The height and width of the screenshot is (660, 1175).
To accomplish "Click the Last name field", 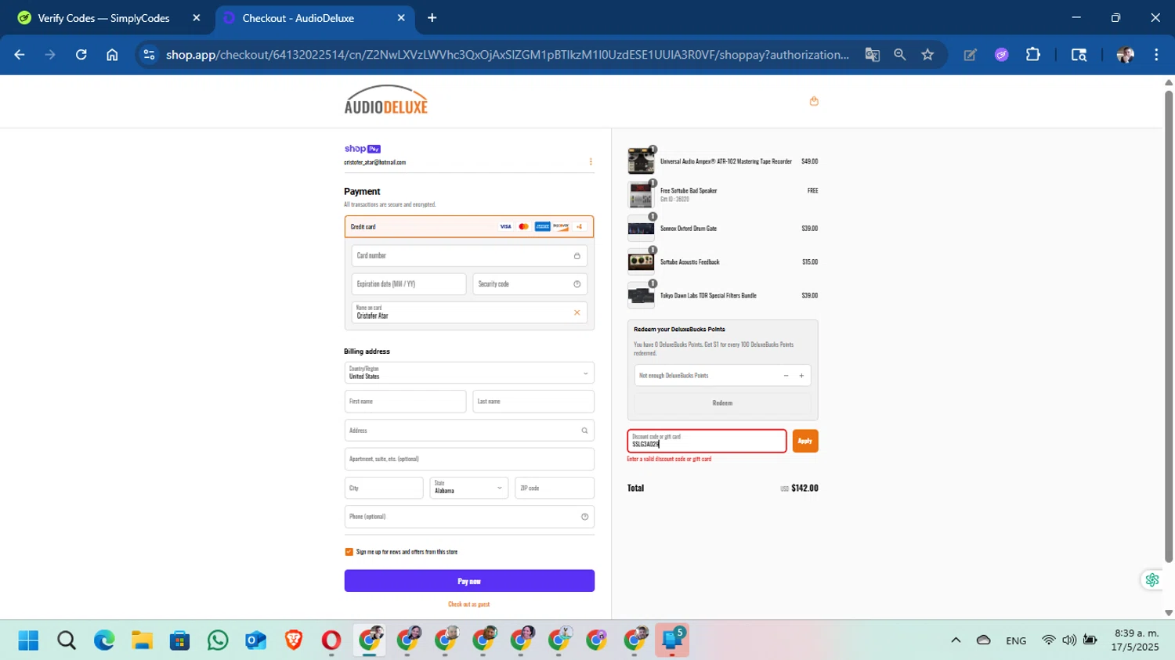I will tap(533, 402).
